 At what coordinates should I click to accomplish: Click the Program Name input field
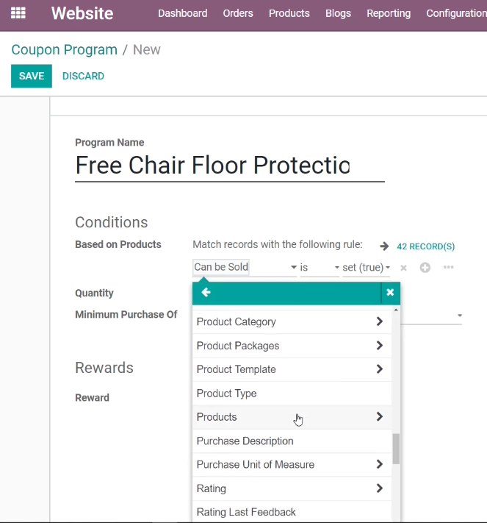[x=230, y=166]
